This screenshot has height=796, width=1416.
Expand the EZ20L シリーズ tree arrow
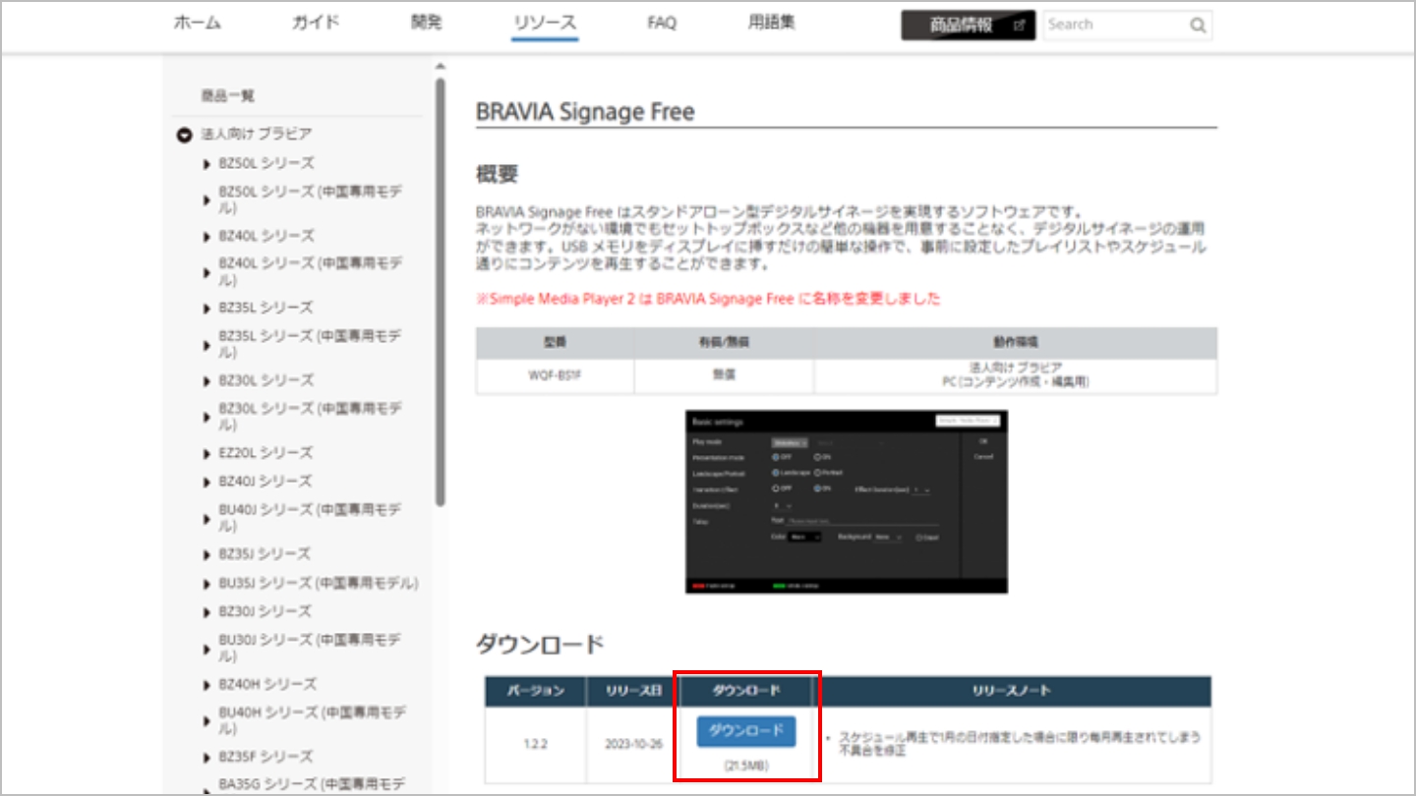(207, 454)
